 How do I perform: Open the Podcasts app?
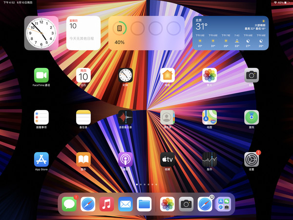point(126,159)
